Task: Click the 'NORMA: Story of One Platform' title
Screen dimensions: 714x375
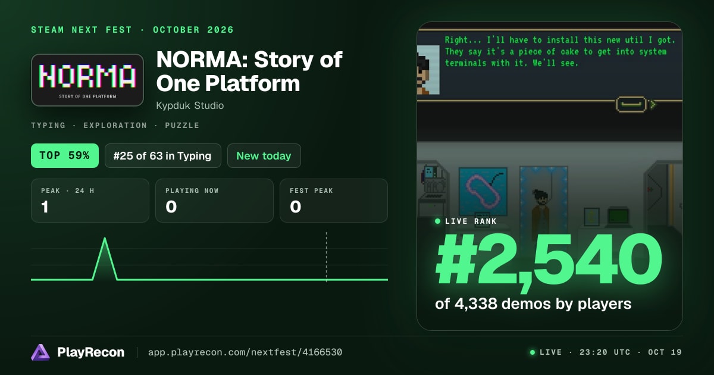Action: click(249, 71)
